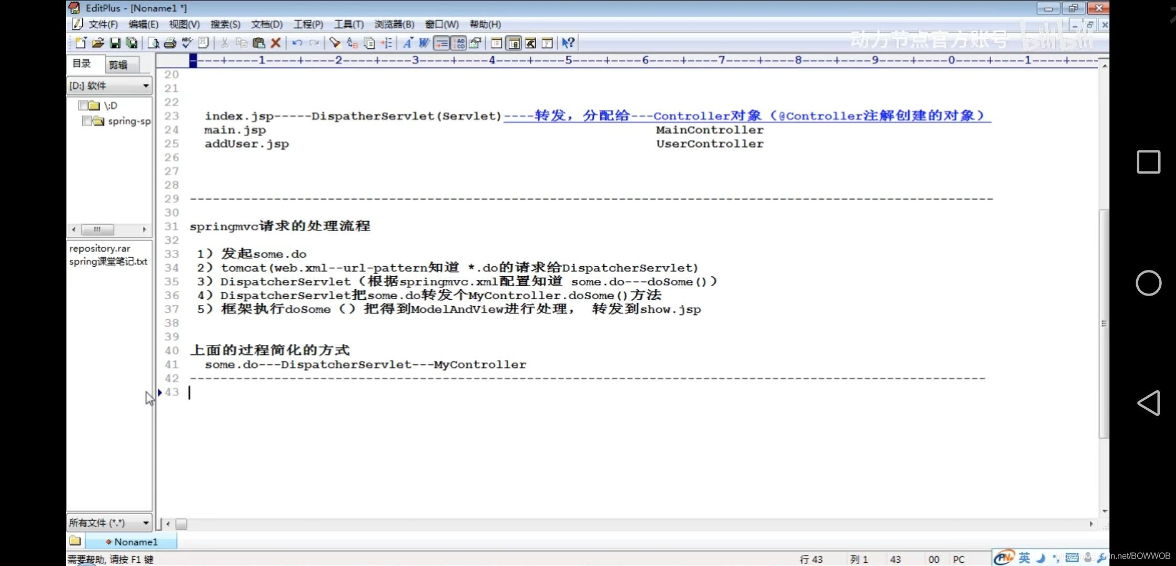Open the 文件(F) menu

pyautogui.click(x=103, y=24)
